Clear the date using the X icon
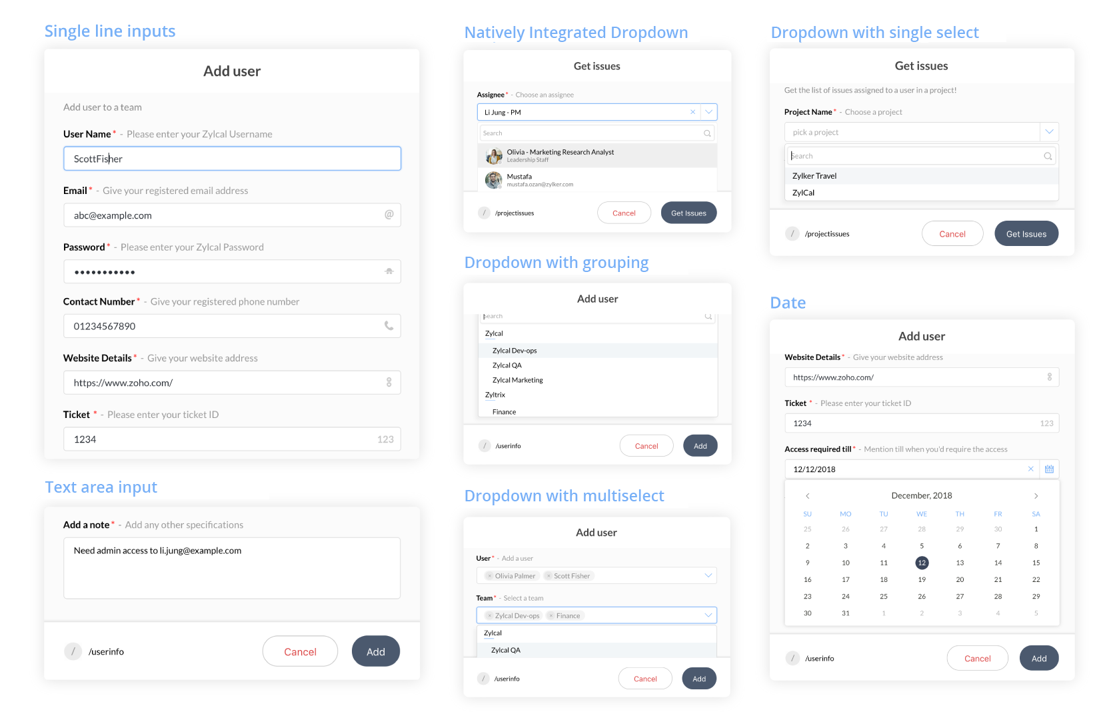Image resolution: width=1119 pixels, height=720 pixels. [x=1030, y=469]
